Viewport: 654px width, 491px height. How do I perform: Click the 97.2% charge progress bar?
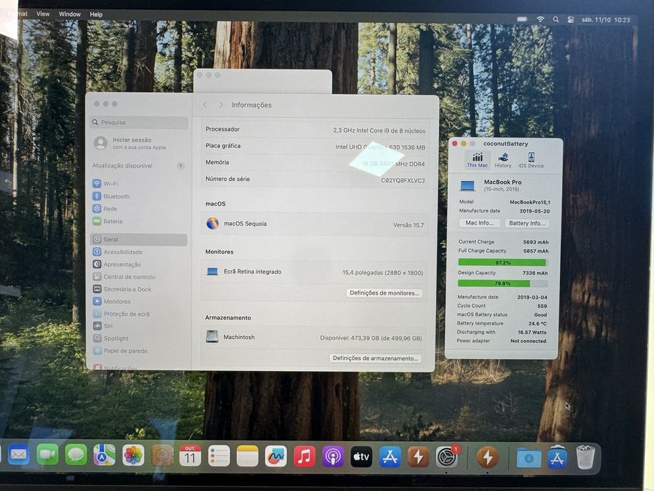pos(503,262)
